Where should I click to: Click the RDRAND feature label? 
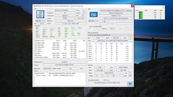click(x=45, y=37)
